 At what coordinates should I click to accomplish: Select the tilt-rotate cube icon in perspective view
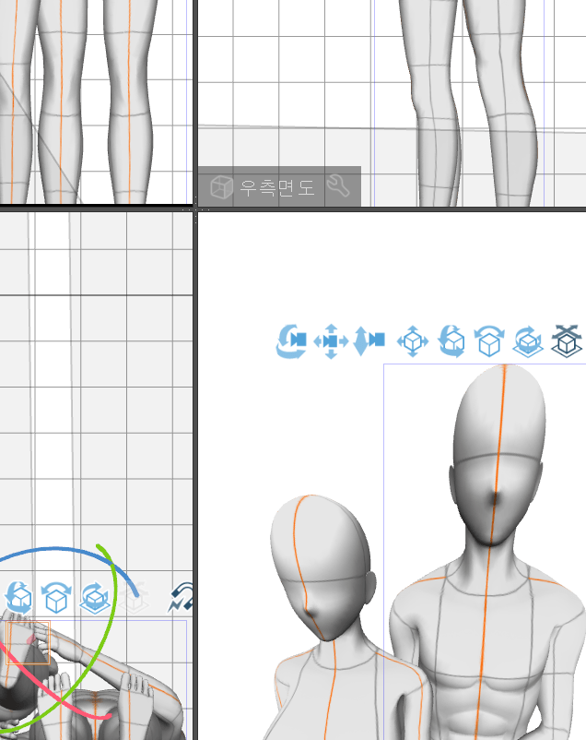pyautogui.click(x=489, y=341)
